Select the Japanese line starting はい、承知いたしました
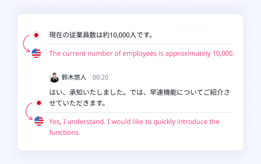This screenshot has height=164, width=261. pyautogui.click(x=139, y=93)
